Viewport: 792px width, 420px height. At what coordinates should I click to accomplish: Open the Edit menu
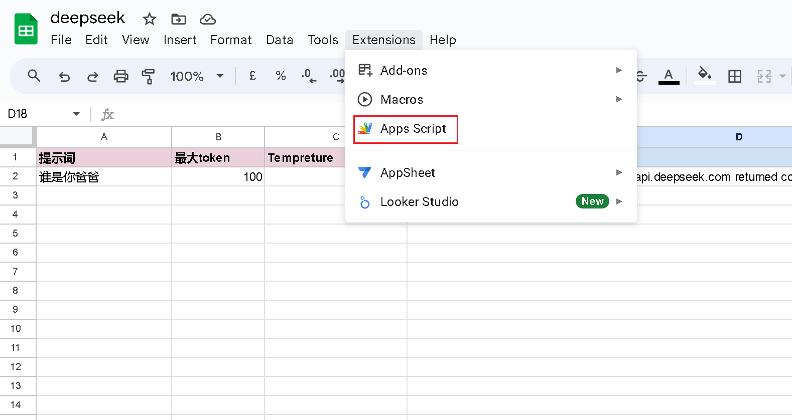96,40
